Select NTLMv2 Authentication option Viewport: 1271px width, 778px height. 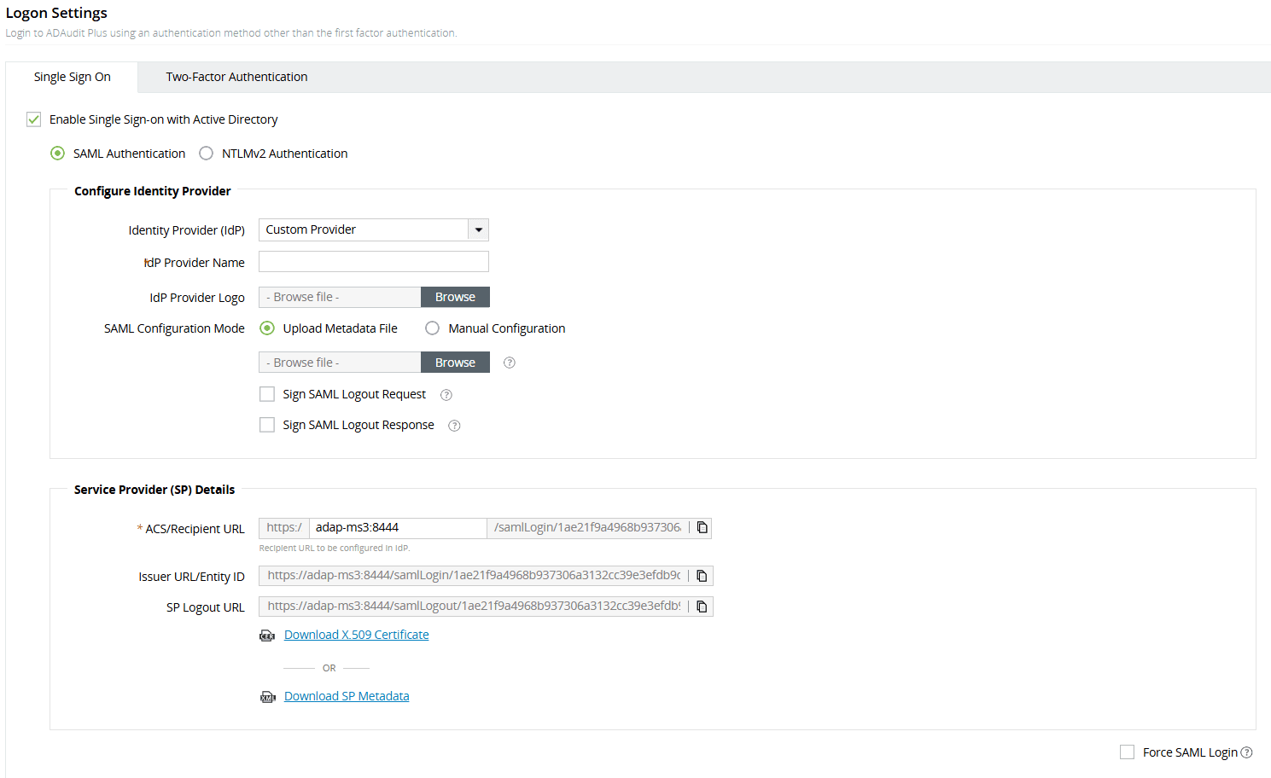pos(207,154)
